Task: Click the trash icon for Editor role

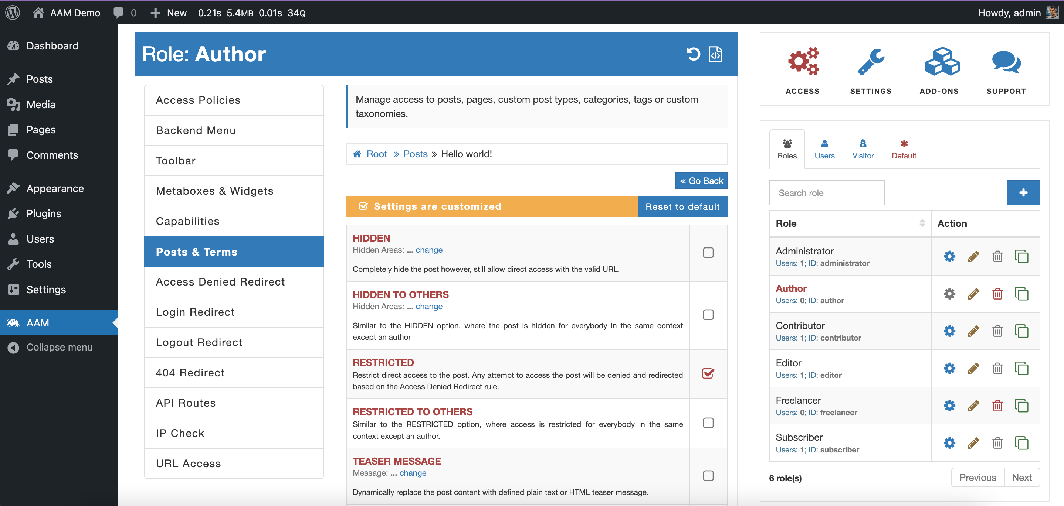Action: tap(997, 368)
